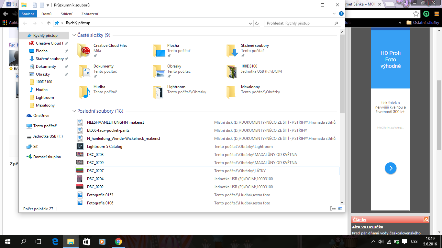Open Google Chrome from the taskbar
The height and width of the screenshot is (248, 442).
[118, 241]
